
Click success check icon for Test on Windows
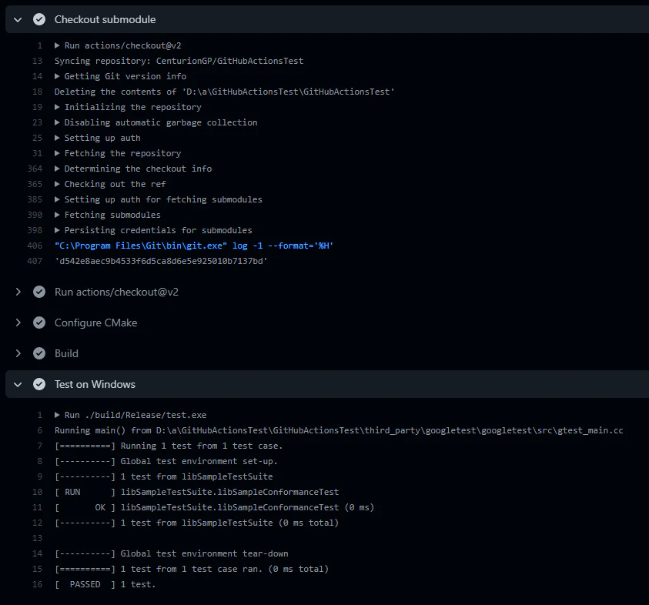(39, 384)
